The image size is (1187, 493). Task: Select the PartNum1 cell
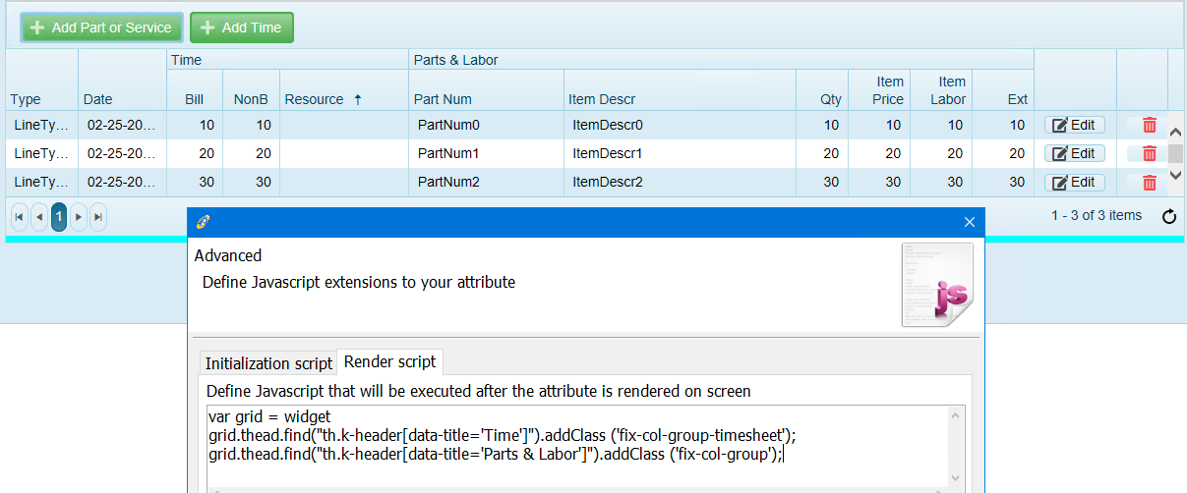tap(487, 153)
